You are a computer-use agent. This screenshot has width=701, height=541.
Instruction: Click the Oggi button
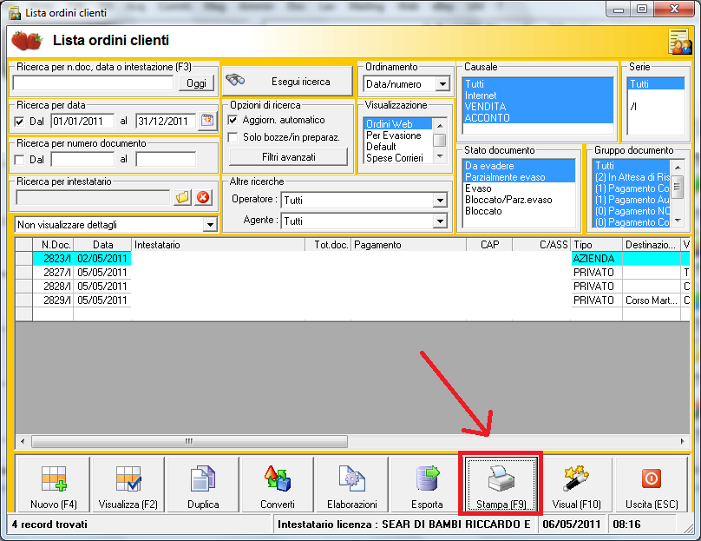(196, 83)
